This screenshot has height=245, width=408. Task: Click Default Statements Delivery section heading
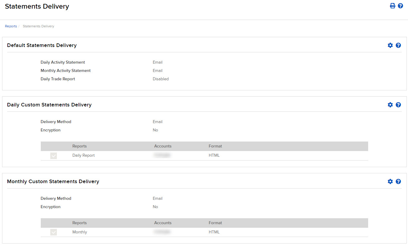coord(42,45)
